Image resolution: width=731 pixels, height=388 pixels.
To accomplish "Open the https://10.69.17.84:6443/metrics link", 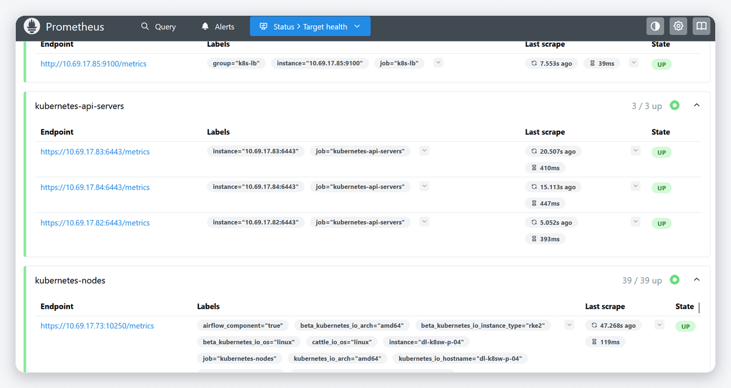I will 95,187.
